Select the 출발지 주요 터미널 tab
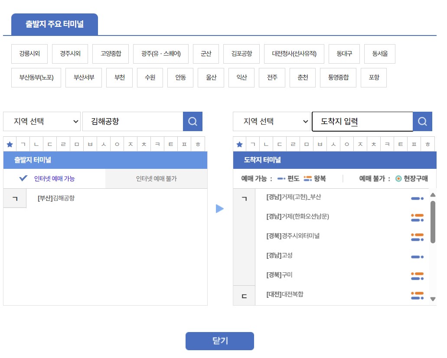The image size is (447, 358). point(55,24)
